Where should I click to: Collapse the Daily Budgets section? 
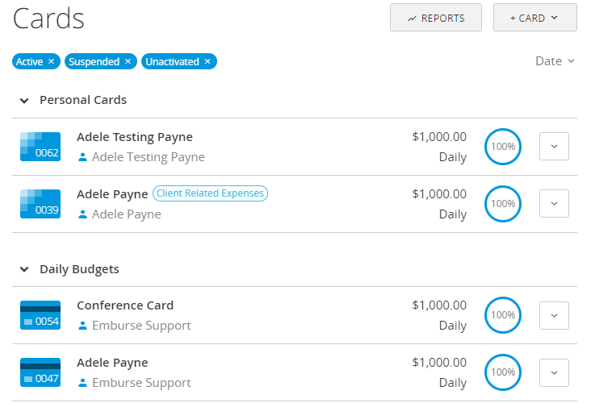[x=24, y=269]
